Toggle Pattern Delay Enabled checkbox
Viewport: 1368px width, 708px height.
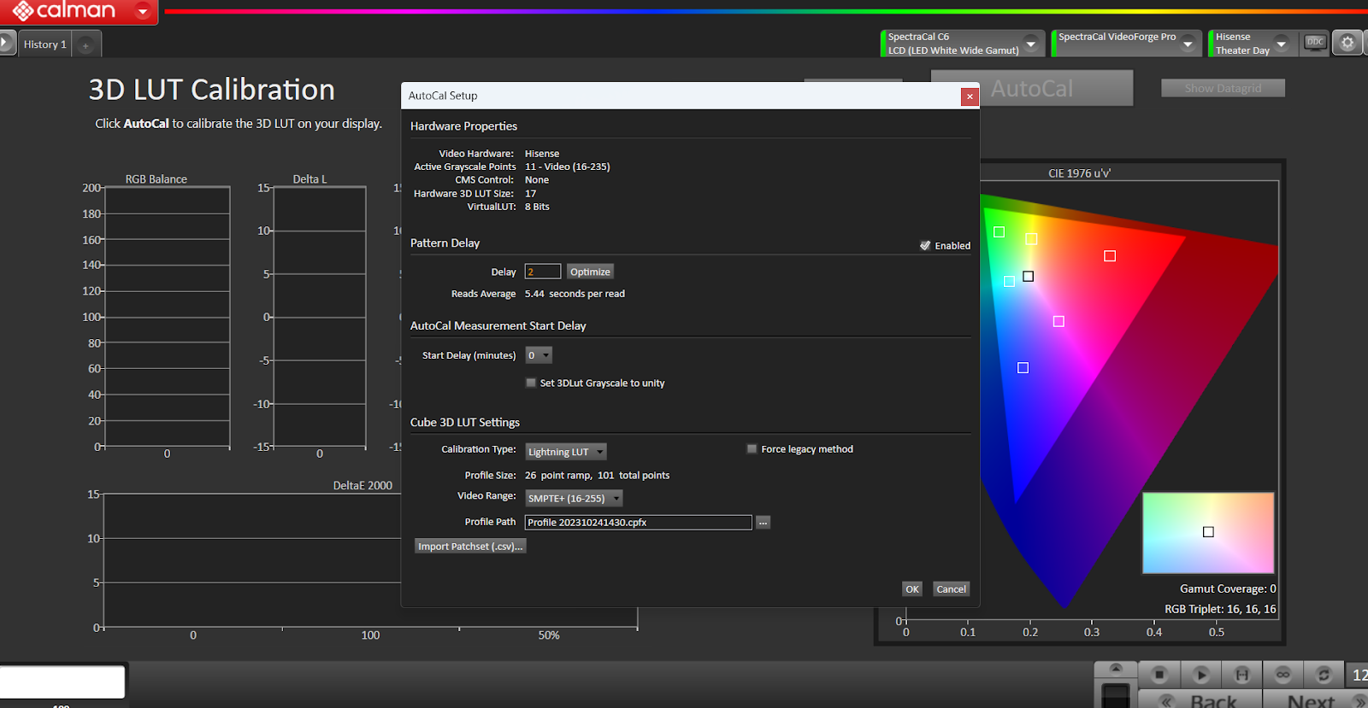(925, 245)
